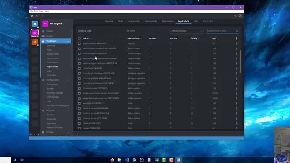Viewport: 290px width, 163px height.
Task: Click the replica set table vertical scrollbar
Action: coord(240,62)
